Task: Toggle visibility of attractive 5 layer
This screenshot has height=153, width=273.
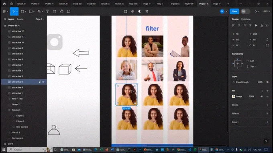Action: coord(43,82)
